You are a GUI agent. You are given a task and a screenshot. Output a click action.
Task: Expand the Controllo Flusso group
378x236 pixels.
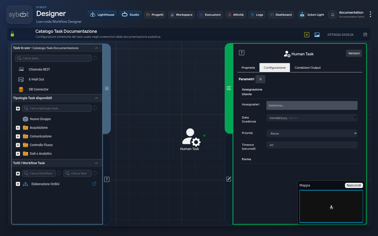[18, 145]
